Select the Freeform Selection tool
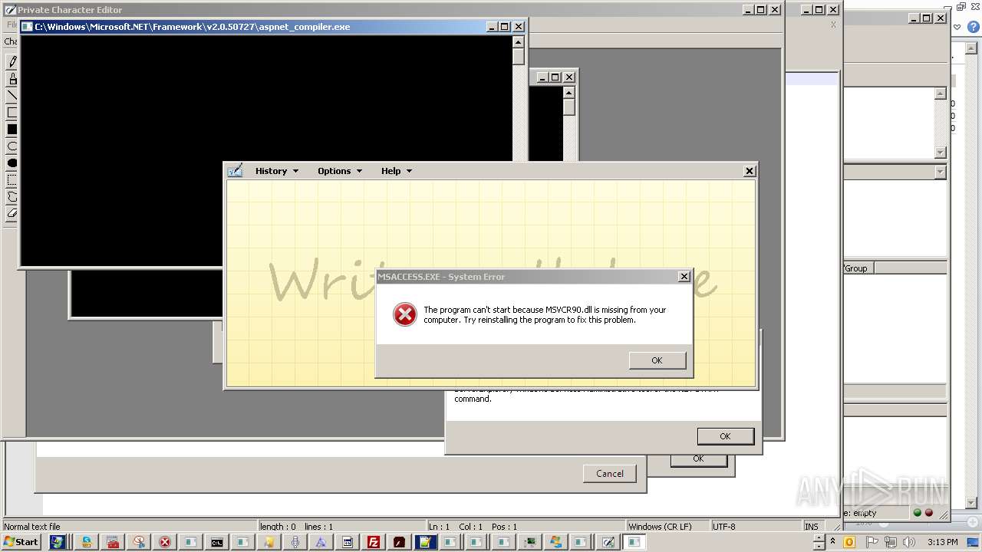982x552 pixels. pyautogui.click(x=12, y=197)
